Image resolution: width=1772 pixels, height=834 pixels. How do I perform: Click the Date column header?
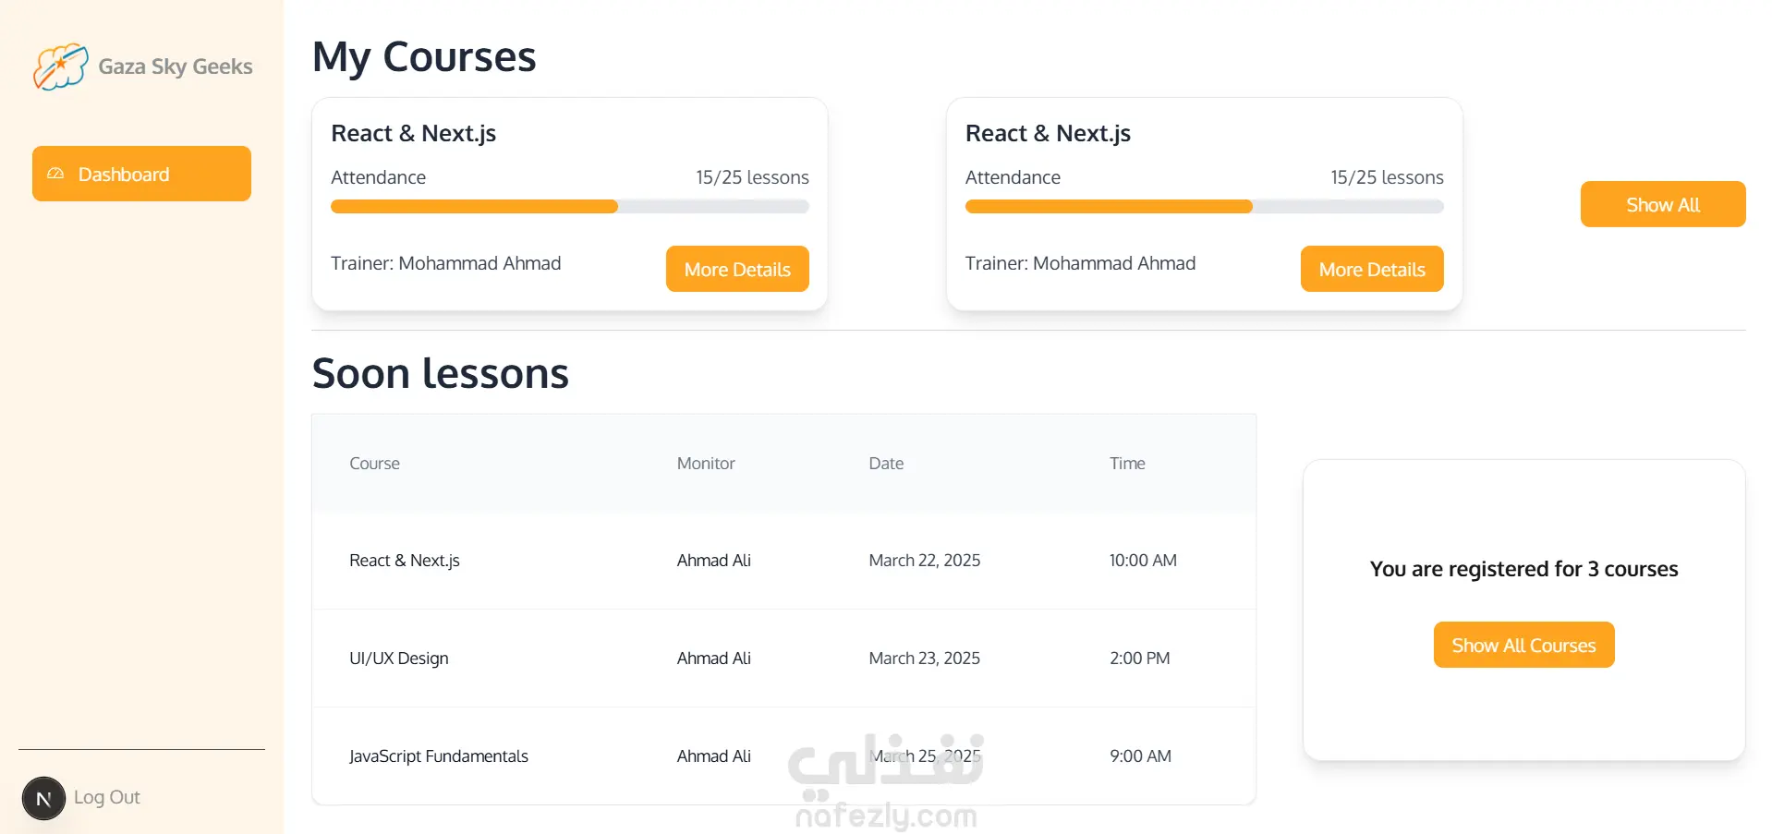pos(886,464)
